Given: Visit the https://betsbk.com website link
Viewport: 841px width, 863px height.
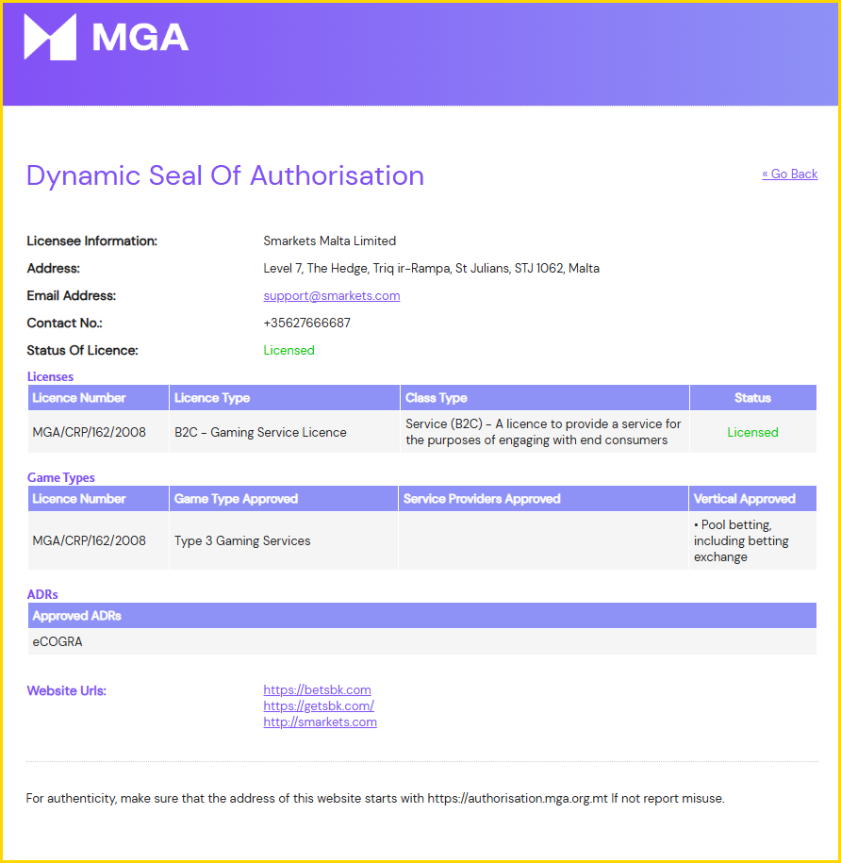Looking at the screenshot, I should pos(318,689).
